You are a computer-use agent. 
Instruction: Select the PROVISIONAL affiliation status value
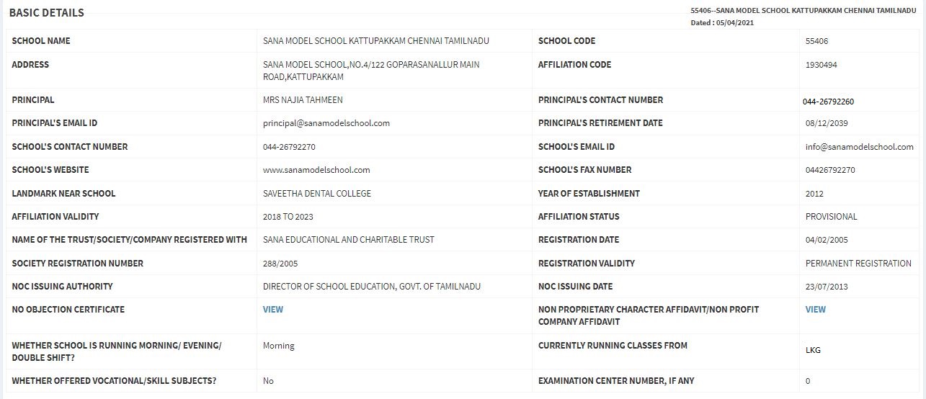(832, 217)
